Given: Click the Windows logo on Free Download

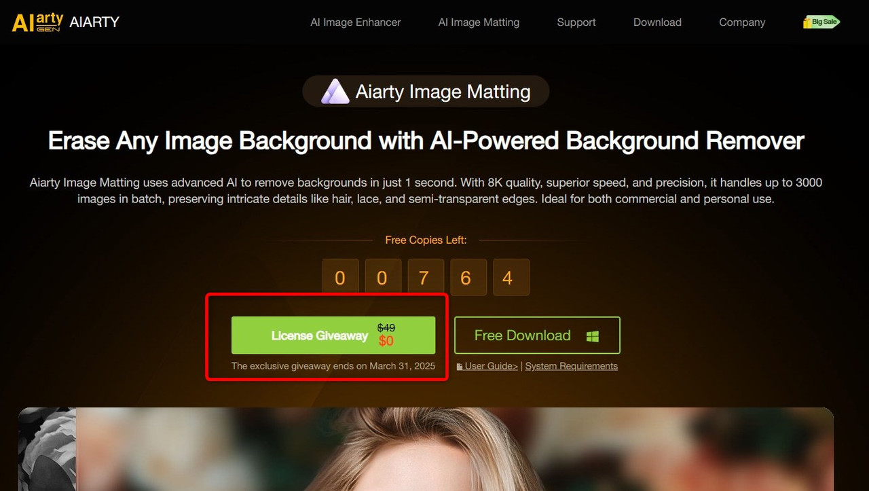Looking at the screenshot, I should (x=593, y=336).
